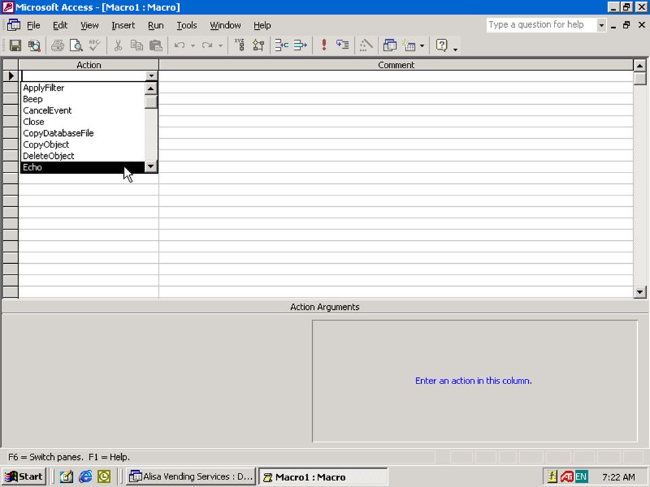Click the first Comment cell
This screenshot has width=650, height=487.
[396, 76]
